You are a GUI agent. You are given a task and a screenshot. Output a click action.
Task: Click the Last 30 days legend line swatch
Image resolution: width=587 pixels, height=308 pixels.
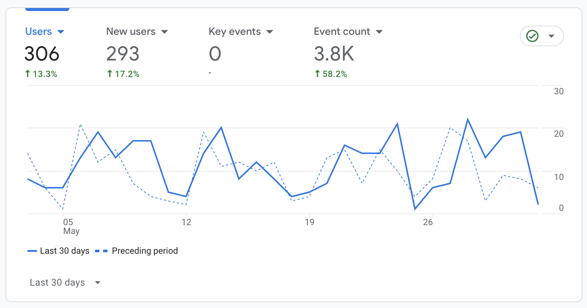pyautogui.click(x=32, y=251)
